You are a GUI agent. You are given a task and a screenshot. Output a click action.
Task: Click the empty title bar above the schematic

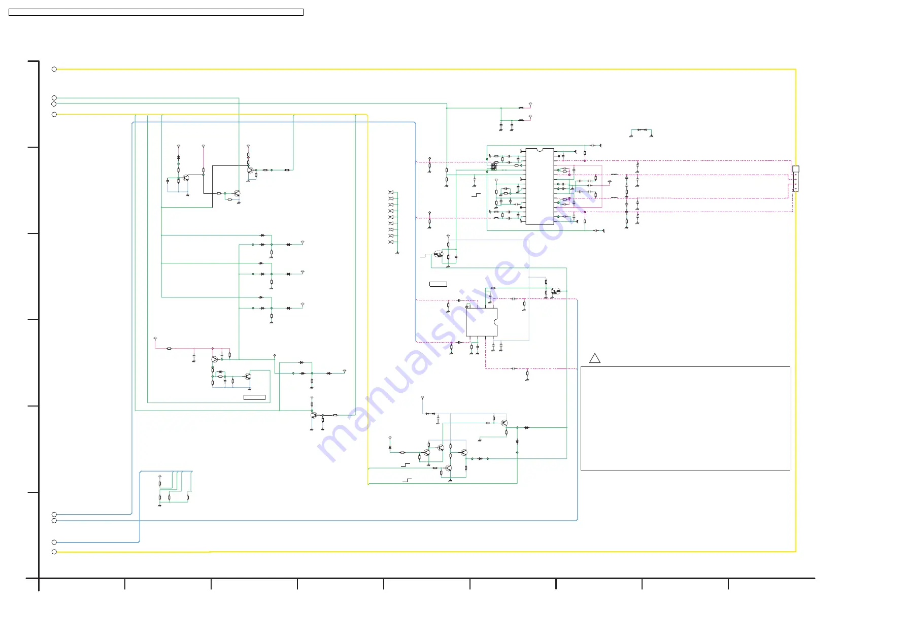coord(156,12)
